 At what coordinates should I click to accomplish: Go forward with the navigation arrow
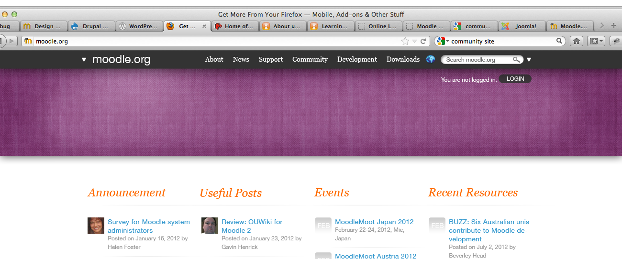[x=12, y=41]
